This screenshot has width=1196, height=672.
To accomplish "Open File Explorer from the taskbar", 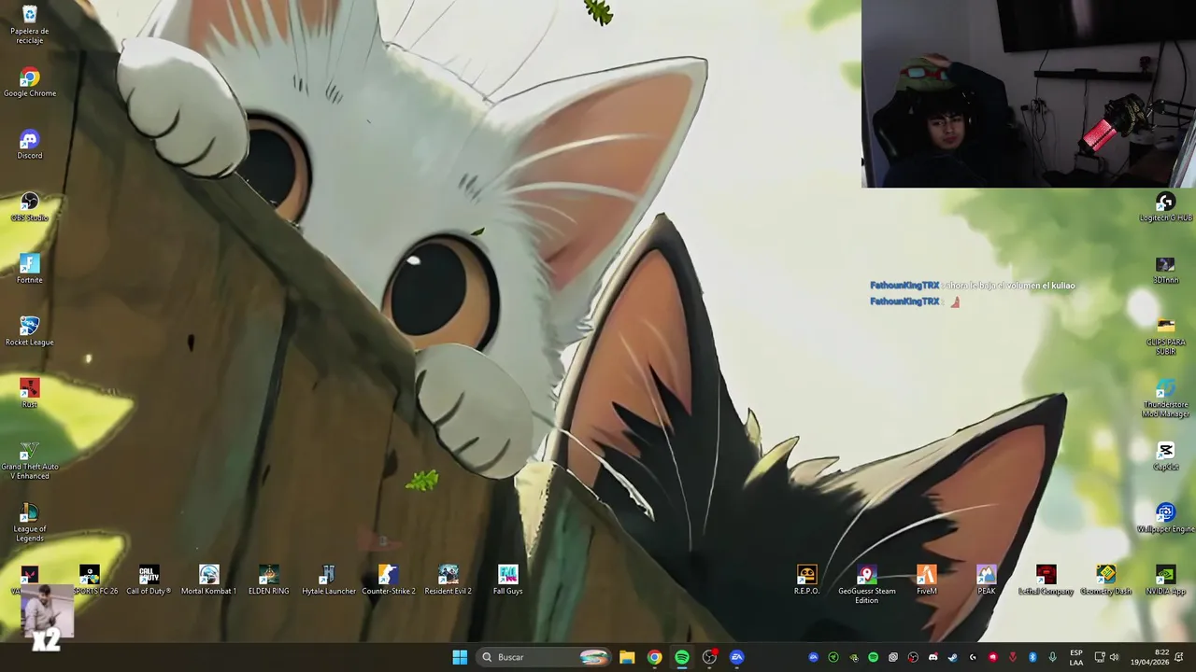I will pos(627,657).
